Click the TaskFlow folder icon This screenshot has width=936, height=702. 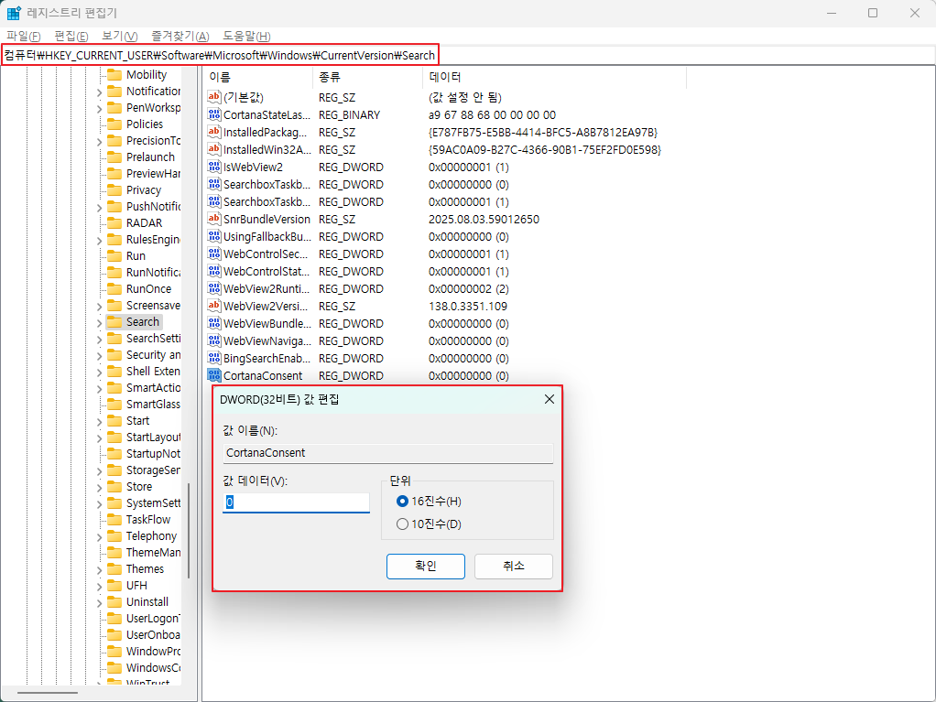(114, 520)
